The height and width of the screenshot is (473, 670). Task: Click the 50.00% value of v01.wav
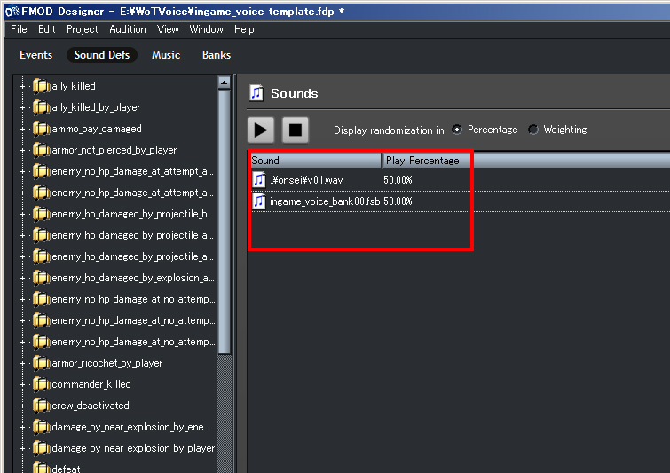pyautogui.click(x=398, y=180)
